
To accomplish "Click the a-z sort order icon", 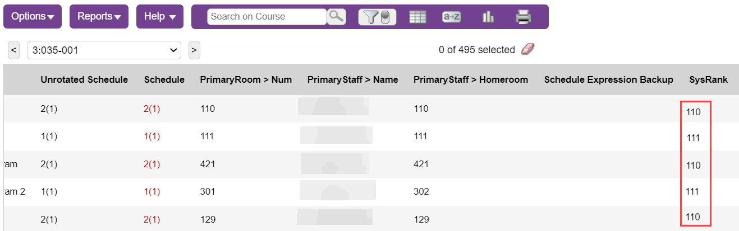I will [451, 17].
